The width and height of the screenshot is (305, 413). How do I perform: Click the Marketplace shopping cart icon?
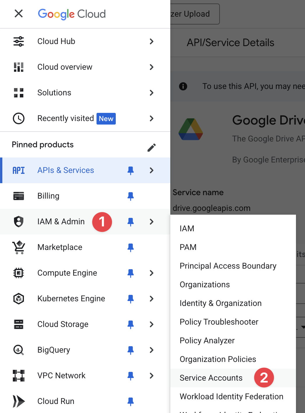19,247
